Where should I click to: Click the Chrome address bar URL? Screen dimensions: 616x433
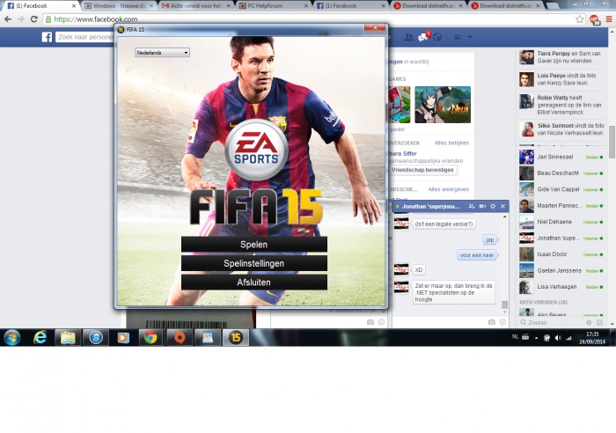pyautogui.click(x=96, y=18)
